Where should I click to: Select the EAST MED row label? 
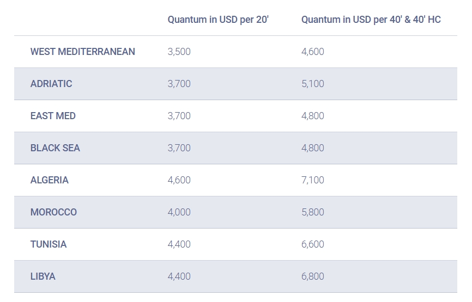pyautogui.click(x=53, y=116)
